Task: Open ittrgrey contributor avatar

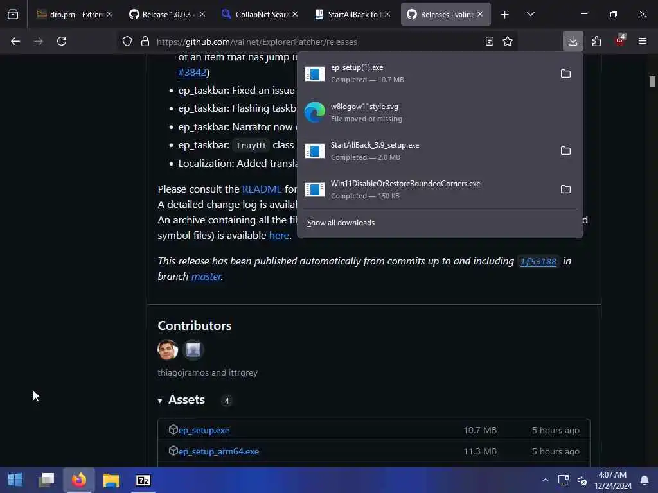Action: click(x=193, y=350)
